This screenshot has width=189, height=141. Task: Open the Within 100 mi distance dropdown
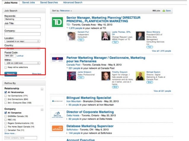tap(22, 63)
